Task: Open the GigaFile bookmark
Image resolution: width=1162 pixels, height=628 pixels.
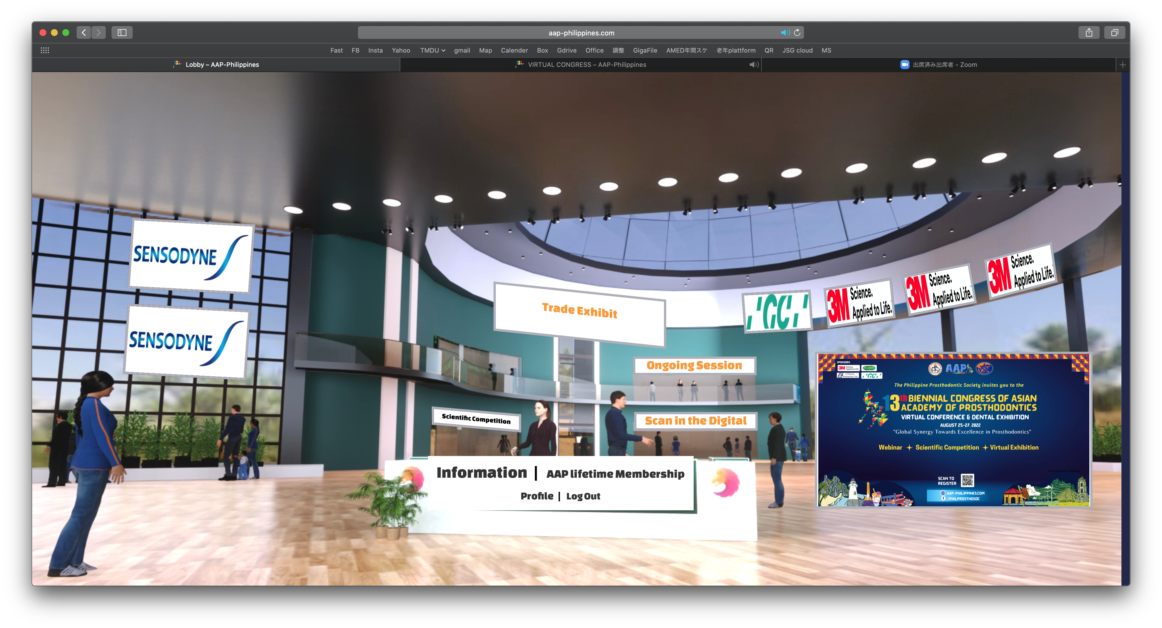Action: (645, 51)
